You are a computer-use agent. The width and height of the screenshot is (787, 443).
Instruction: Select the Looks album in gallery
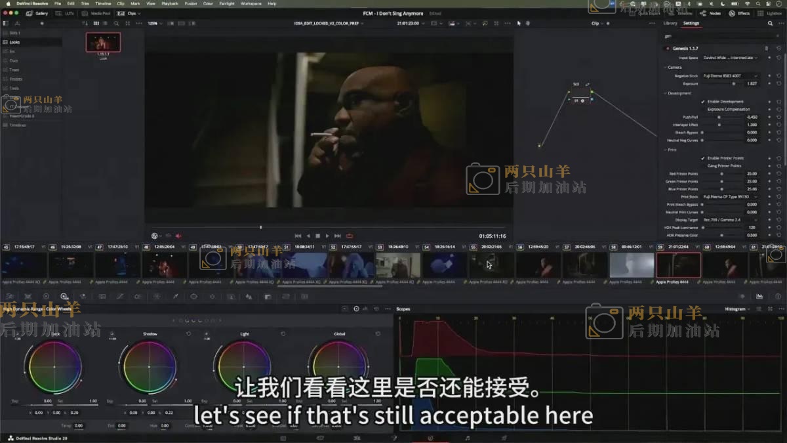pos(14,42)
